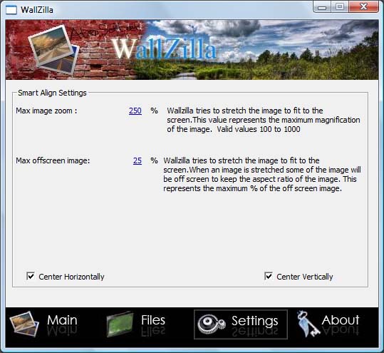Edit the Max offscreen image value 25

[x=137, y=160]
